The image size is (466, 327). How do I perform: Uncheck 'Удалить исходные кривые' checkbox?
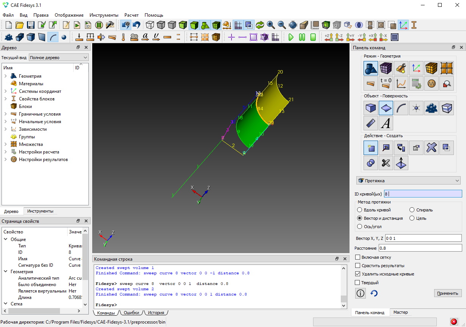[x=357, y=274]
